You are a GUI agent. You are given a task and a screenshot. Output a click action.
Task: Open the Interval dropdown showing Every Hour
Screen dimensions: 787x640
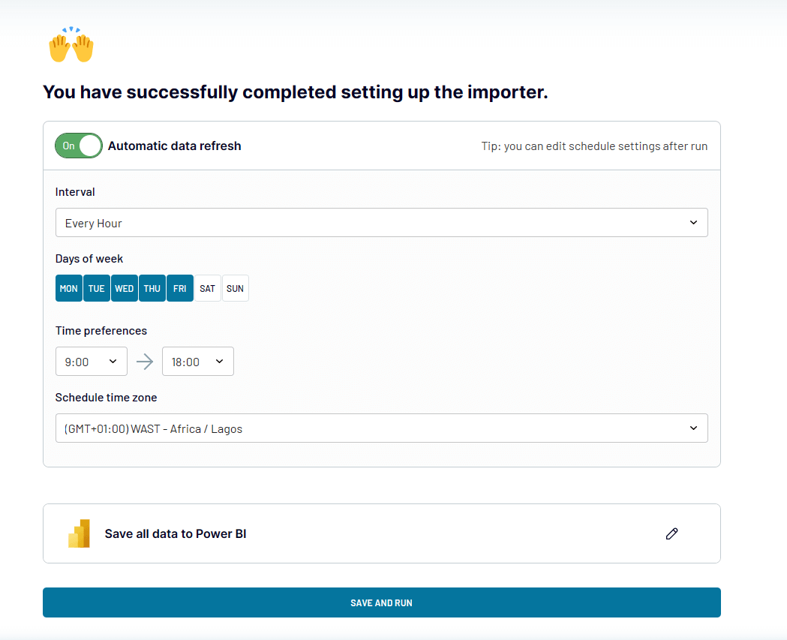[x=381, y=222]
